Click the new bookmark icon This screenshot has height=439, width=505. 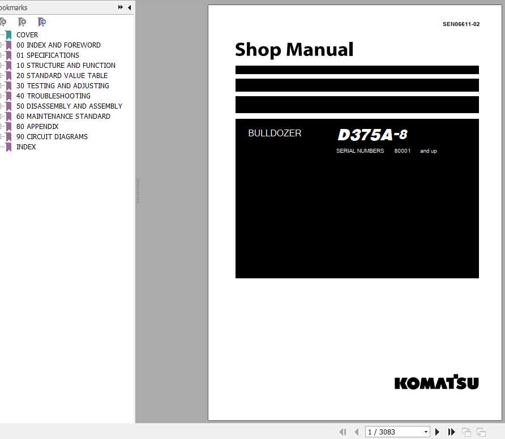(22, 22)
